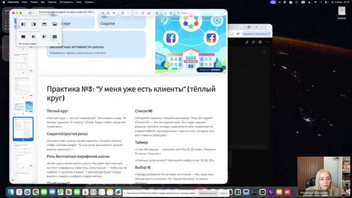Open Launchpad from the Dock
Viewport: 352px width, 198px height.
19,192
